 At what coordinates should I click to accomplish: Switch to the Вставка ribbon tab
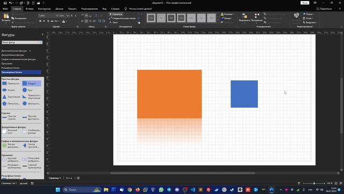pos(30,9)
